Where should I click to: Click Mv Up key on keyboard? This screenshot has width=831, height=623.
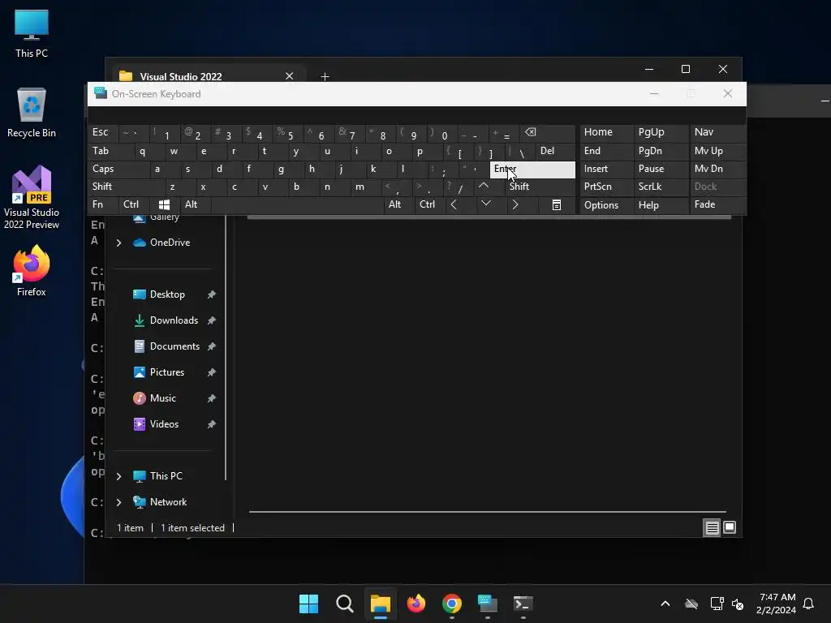(717, 151)
